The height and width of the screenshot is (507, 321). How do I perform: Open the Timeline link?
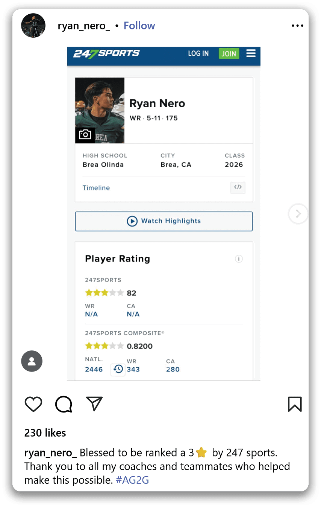pyautogui.click(x=96, y=188)
